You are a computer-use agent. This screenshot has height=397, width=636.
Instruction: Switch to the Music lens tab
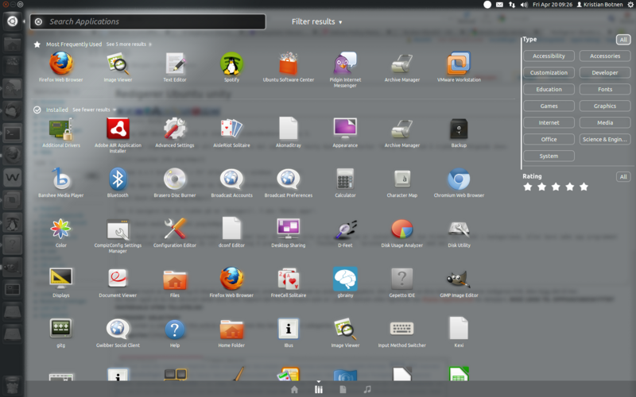(366, 389)
